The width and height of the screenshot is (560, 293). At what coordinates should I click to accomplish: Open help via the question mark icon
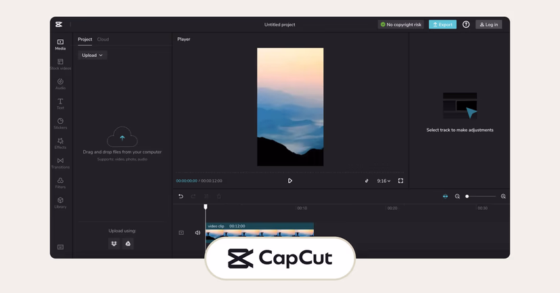[x=466, y=24]
